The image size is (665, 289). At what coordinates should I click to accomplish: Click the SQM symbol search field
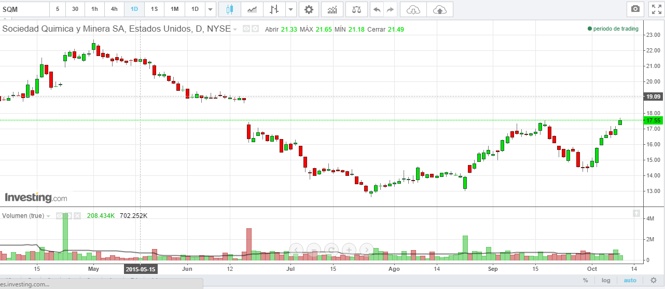(x=24, y=9)
